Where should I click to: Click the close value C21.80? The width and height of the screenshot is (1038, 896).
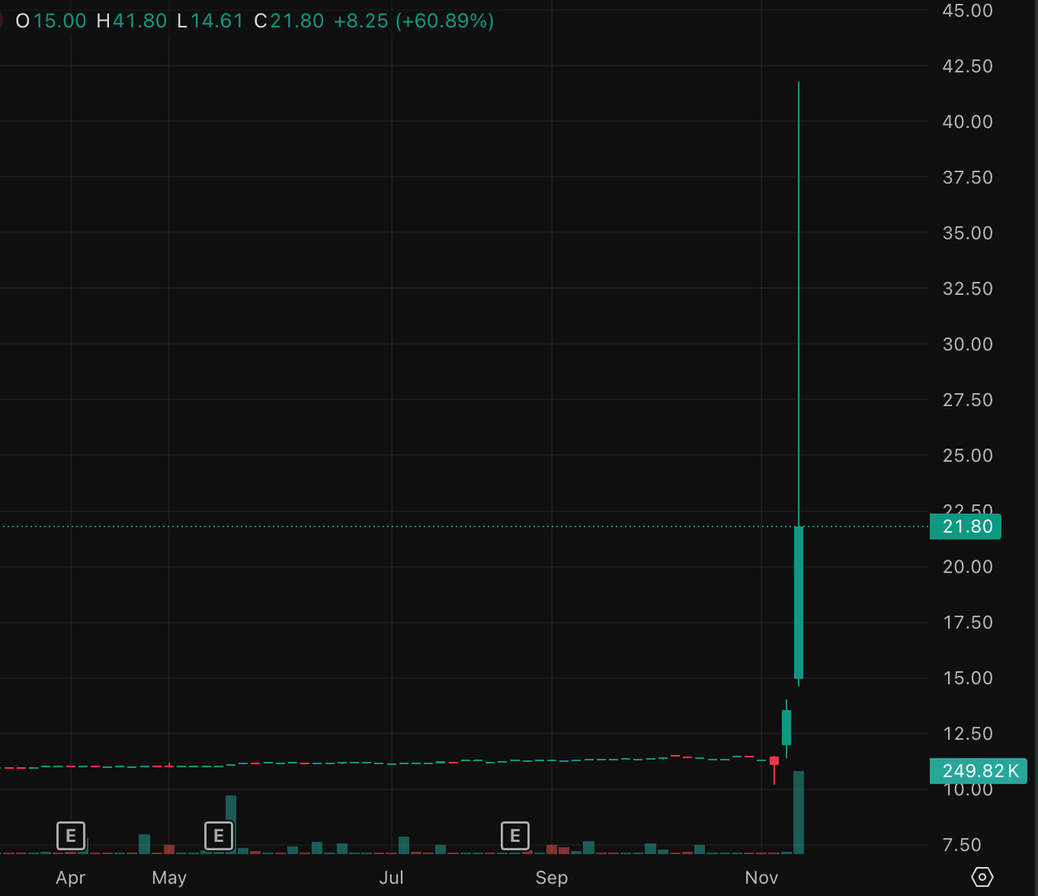click(x=289, y=21)
